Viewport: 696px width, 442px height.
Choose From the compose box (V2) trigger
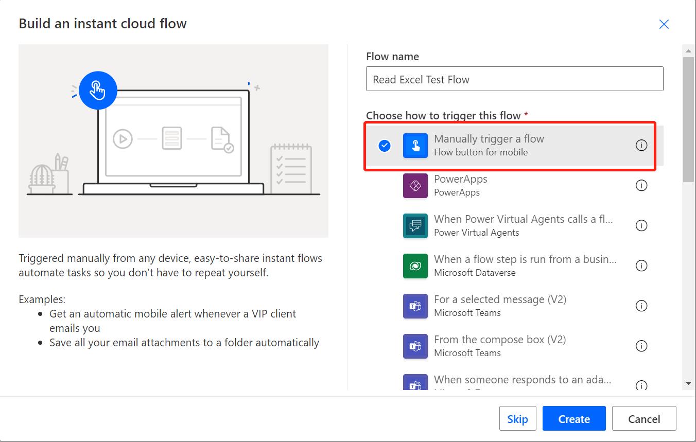pos(515,346)
